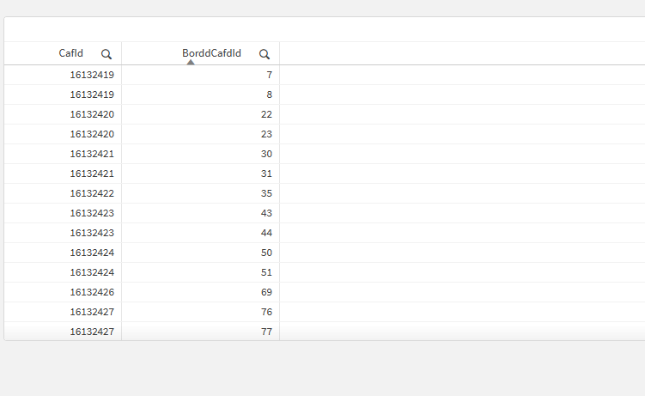Select BorddCafdId cell with value 8
The image size is (645, 396).
(269, 94)
